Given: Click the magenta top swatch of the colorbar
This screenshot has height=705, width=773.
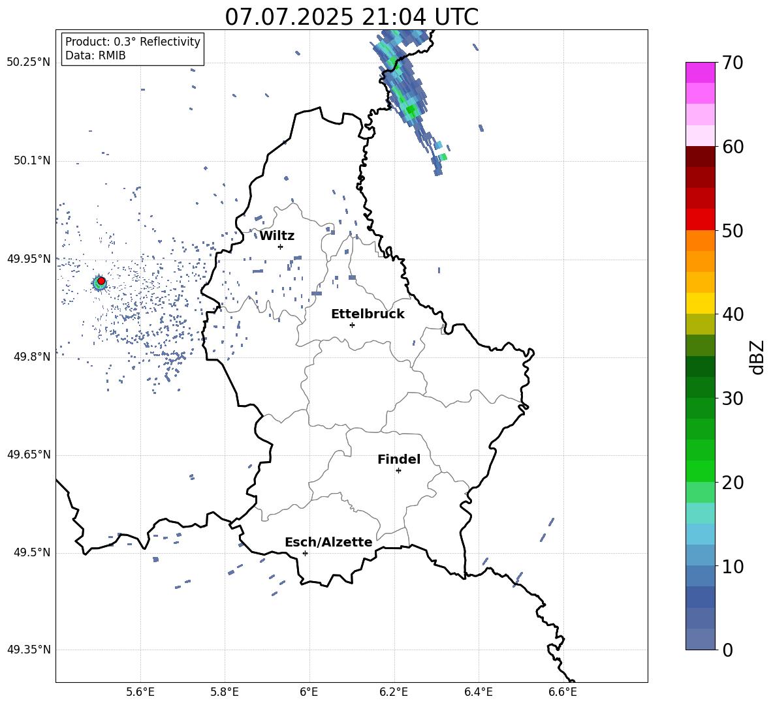Looking at the screenshot, I should coord(700,72).
